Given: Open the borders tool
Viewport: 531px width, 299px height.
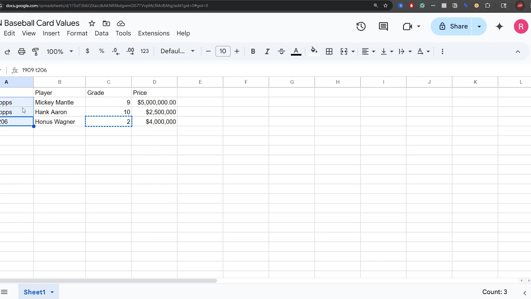Looking at the screenshot, I should (329, 51).
